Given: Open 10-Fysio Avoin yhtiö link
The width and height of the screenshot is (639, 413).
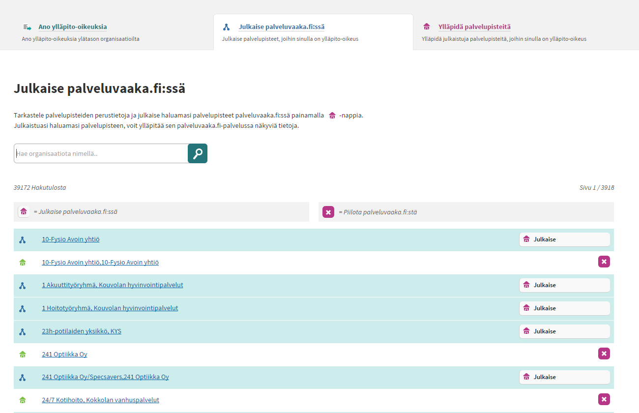Looking at the screenshot, I should tap(71, 239).
